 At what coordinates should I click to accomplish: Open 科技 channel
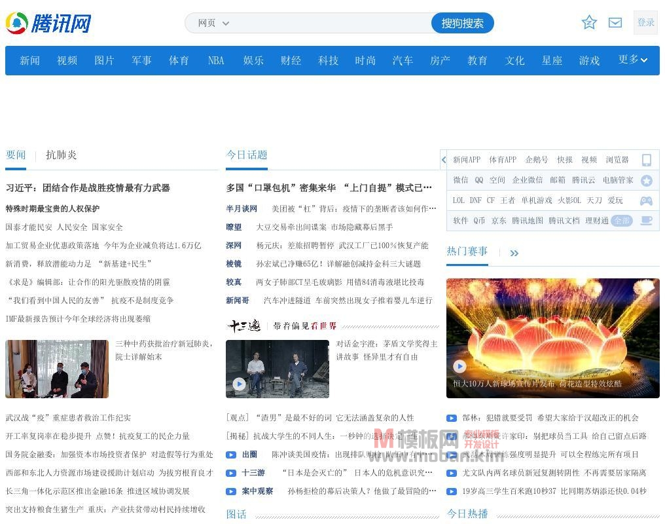[x=328, y=61]
